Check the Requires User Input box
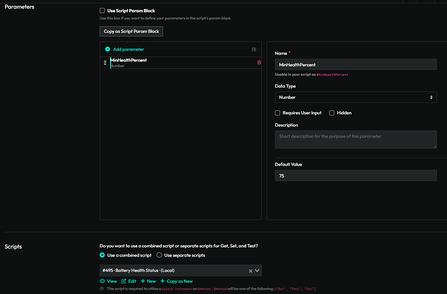Viewport: 447px width, 294px height. tap(278, 112)
